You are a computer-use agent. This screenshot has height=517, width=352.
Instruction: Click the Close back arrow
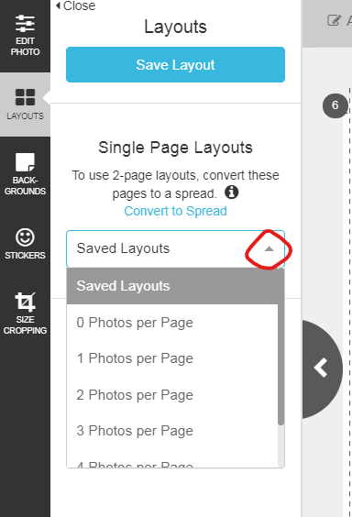pyautogui.click(x=76, y=5)
